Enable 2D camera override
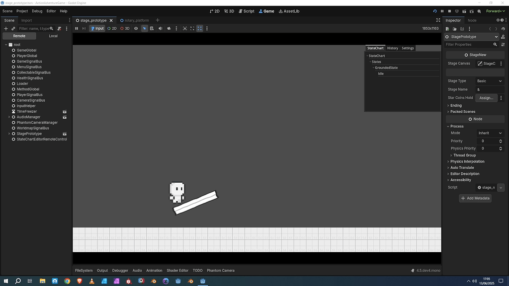Image resolution: width=509 pixels, height=286 pixels. point(113,28)
